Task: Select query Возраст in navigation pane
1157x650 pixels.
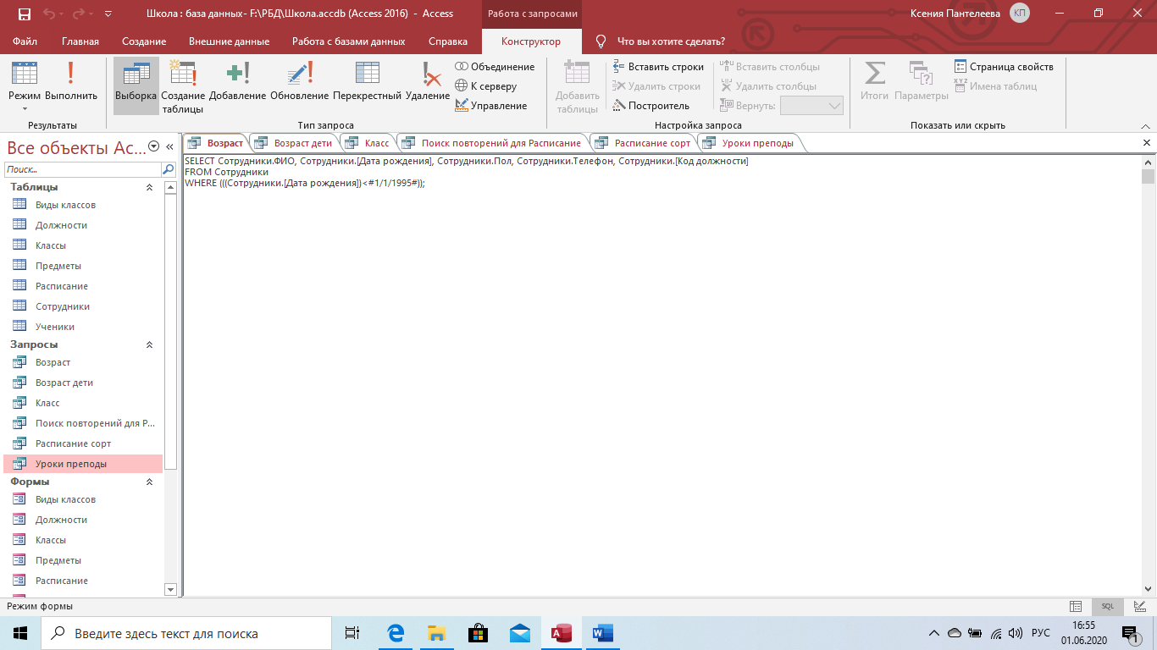Action: [83, 362]
